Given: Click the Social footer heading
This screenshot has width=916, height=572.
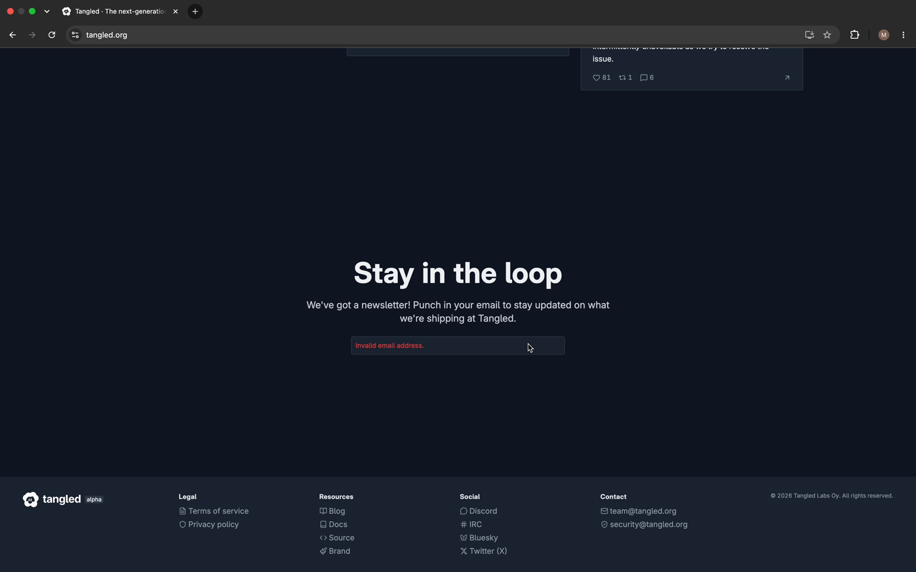Looking at the screenshot, I should point(469,496).
